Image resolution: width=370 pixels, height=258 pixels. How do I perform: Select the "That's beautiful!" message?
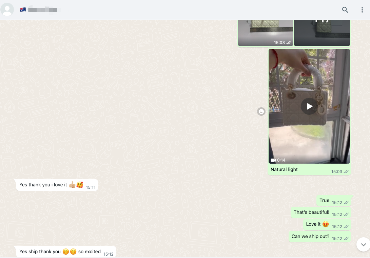click(321, 213)
